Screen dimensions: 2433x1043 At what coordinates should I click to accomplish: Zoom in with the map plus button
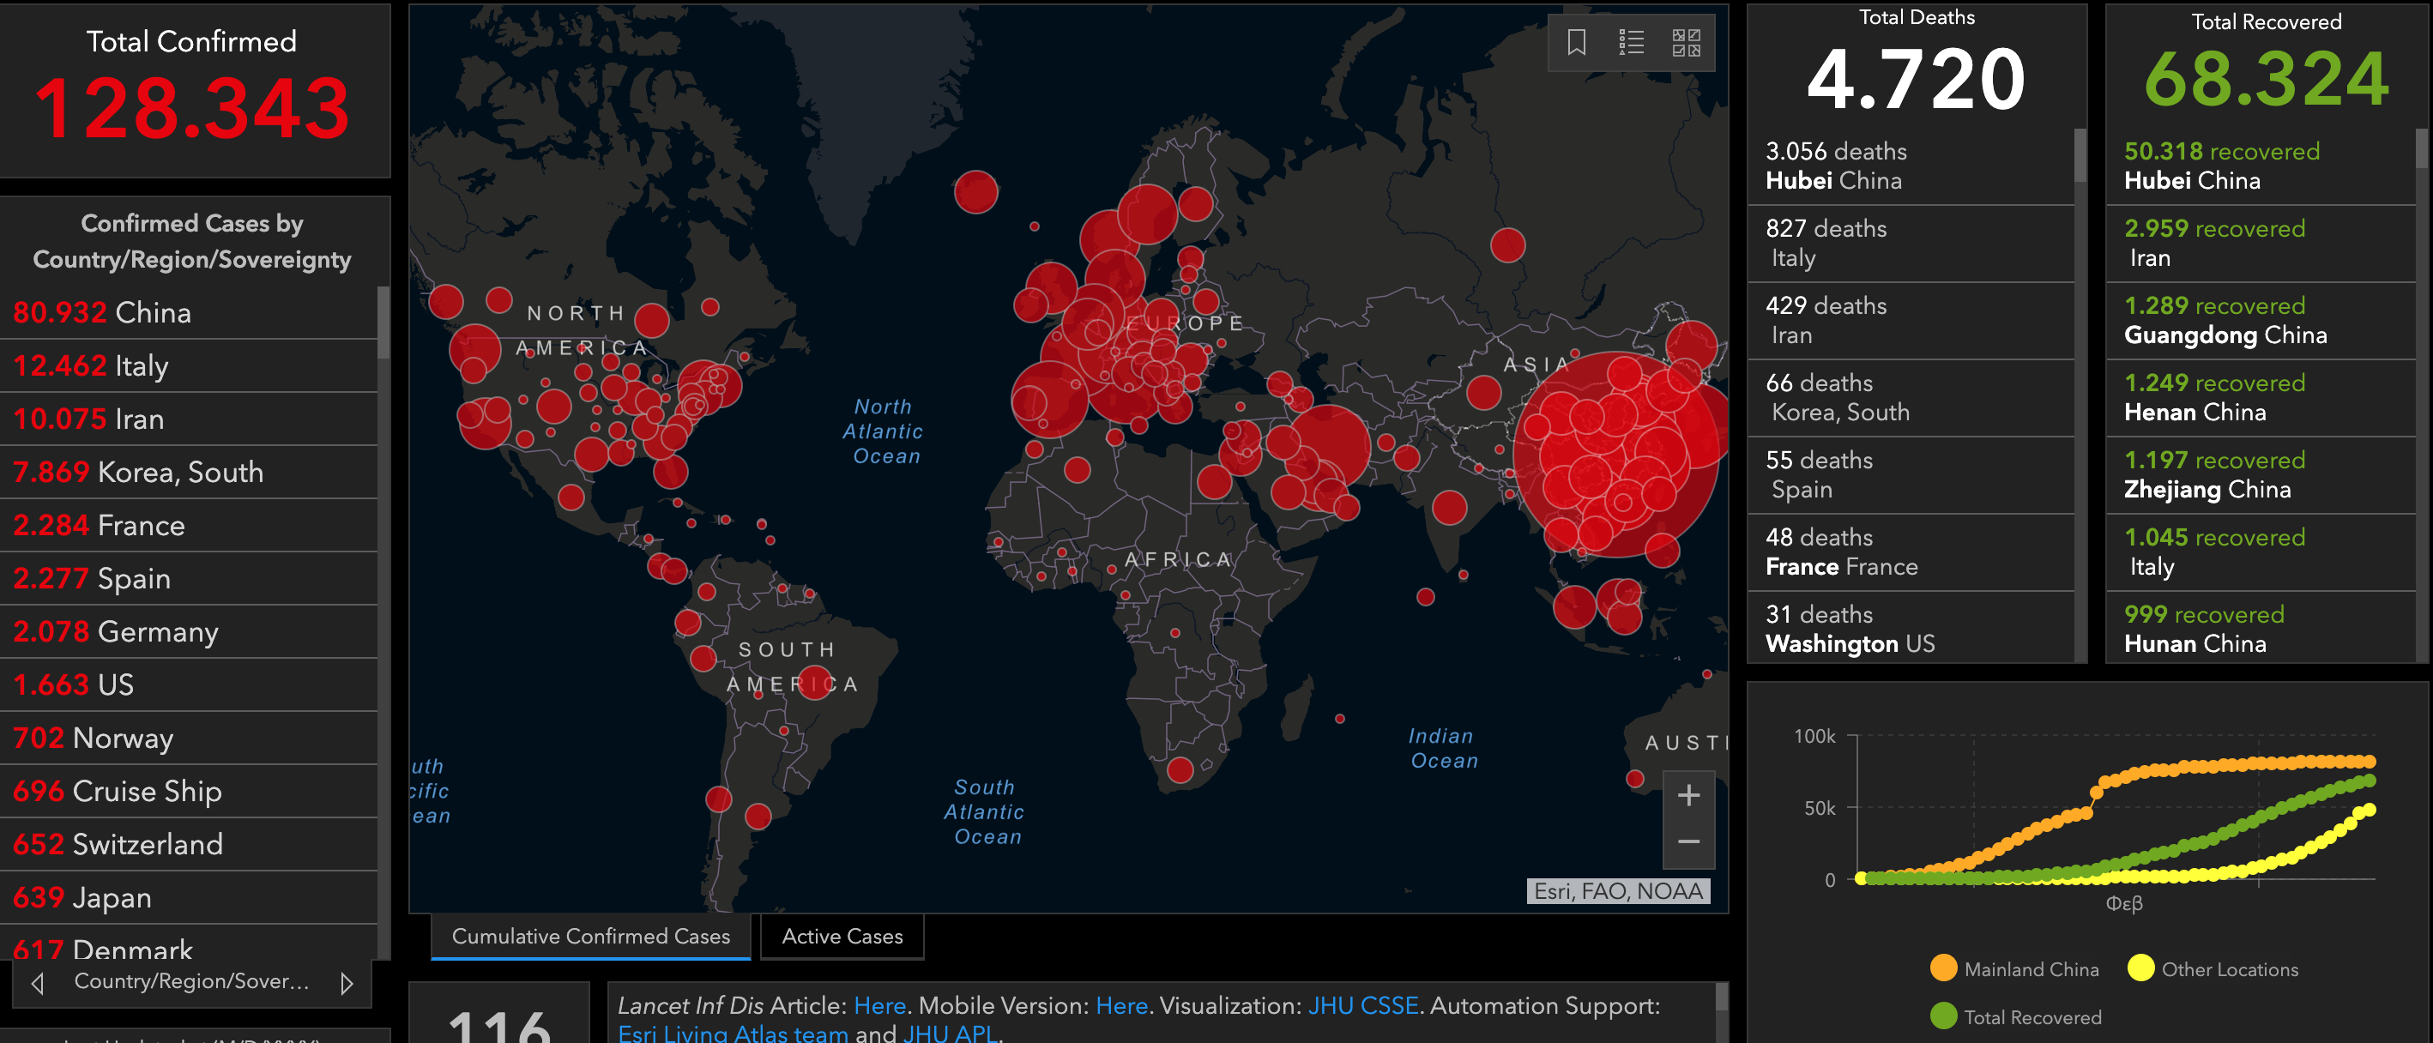click(x=1688, y=796)
